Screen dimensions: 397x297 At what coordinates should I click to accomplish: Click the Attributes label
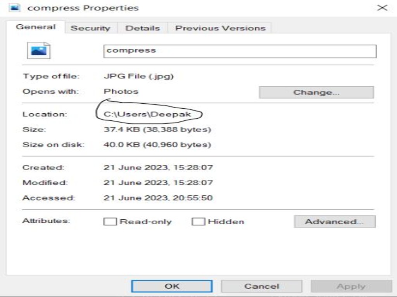46,221
